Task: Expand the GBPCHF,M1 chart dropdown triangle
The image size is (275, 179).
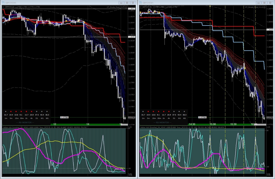Action: [141, 7]
